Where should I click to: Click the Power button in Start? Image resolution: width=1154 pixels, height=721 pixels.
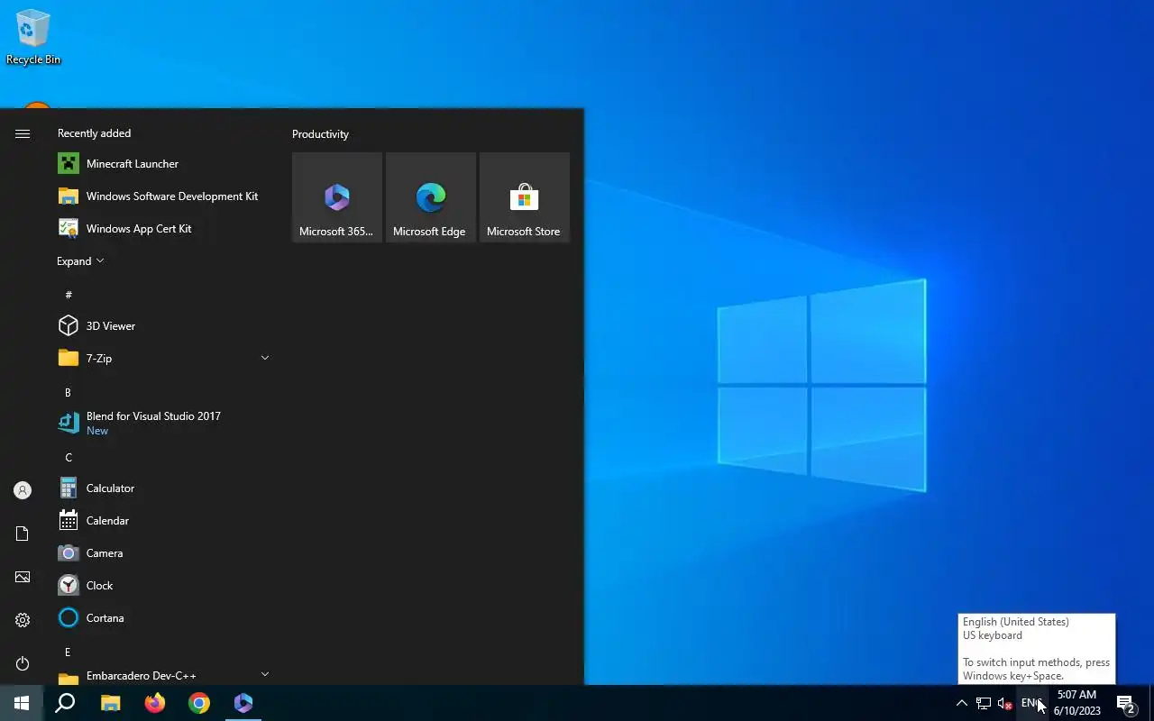pos(23,663)
